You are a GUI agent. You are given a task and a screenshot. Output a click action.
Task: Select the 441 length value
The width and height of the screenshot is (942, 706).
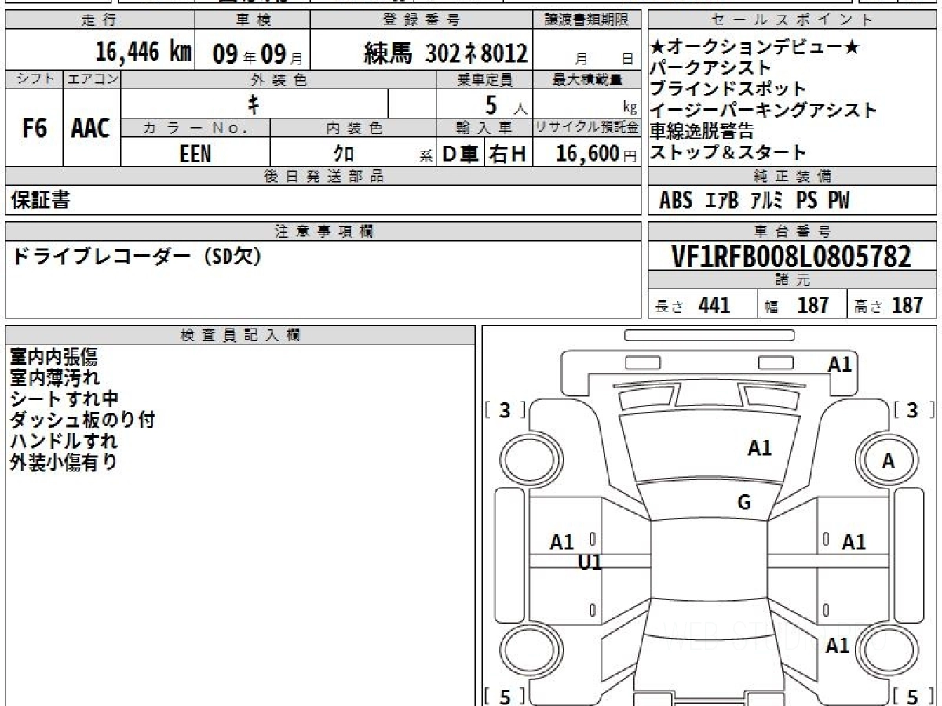pyautogui.click(x=714, y=305)
